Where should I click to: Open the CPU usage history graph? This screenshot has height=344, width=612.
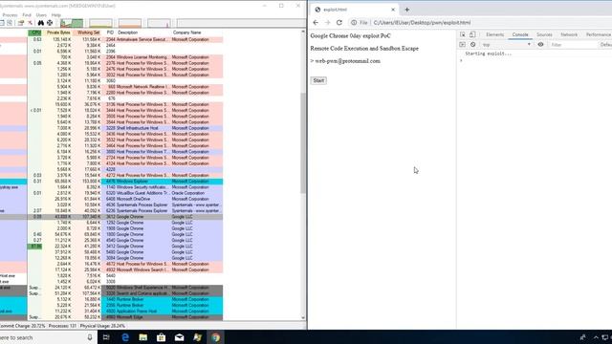(x=72, y=23)
